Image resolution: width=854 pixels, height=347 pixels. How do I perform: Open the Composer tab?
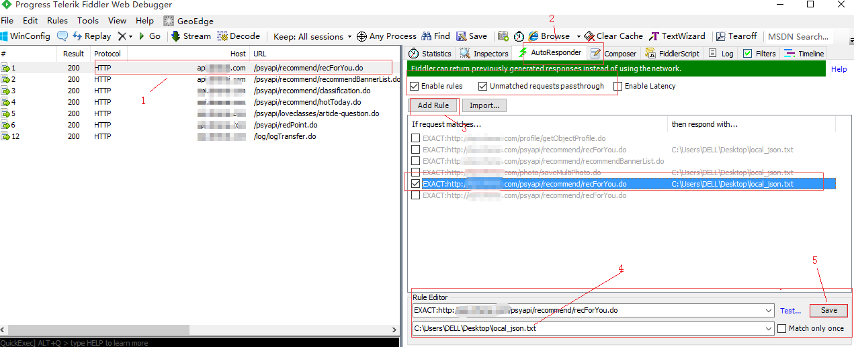pyautogui.click(x=613, y=54)
